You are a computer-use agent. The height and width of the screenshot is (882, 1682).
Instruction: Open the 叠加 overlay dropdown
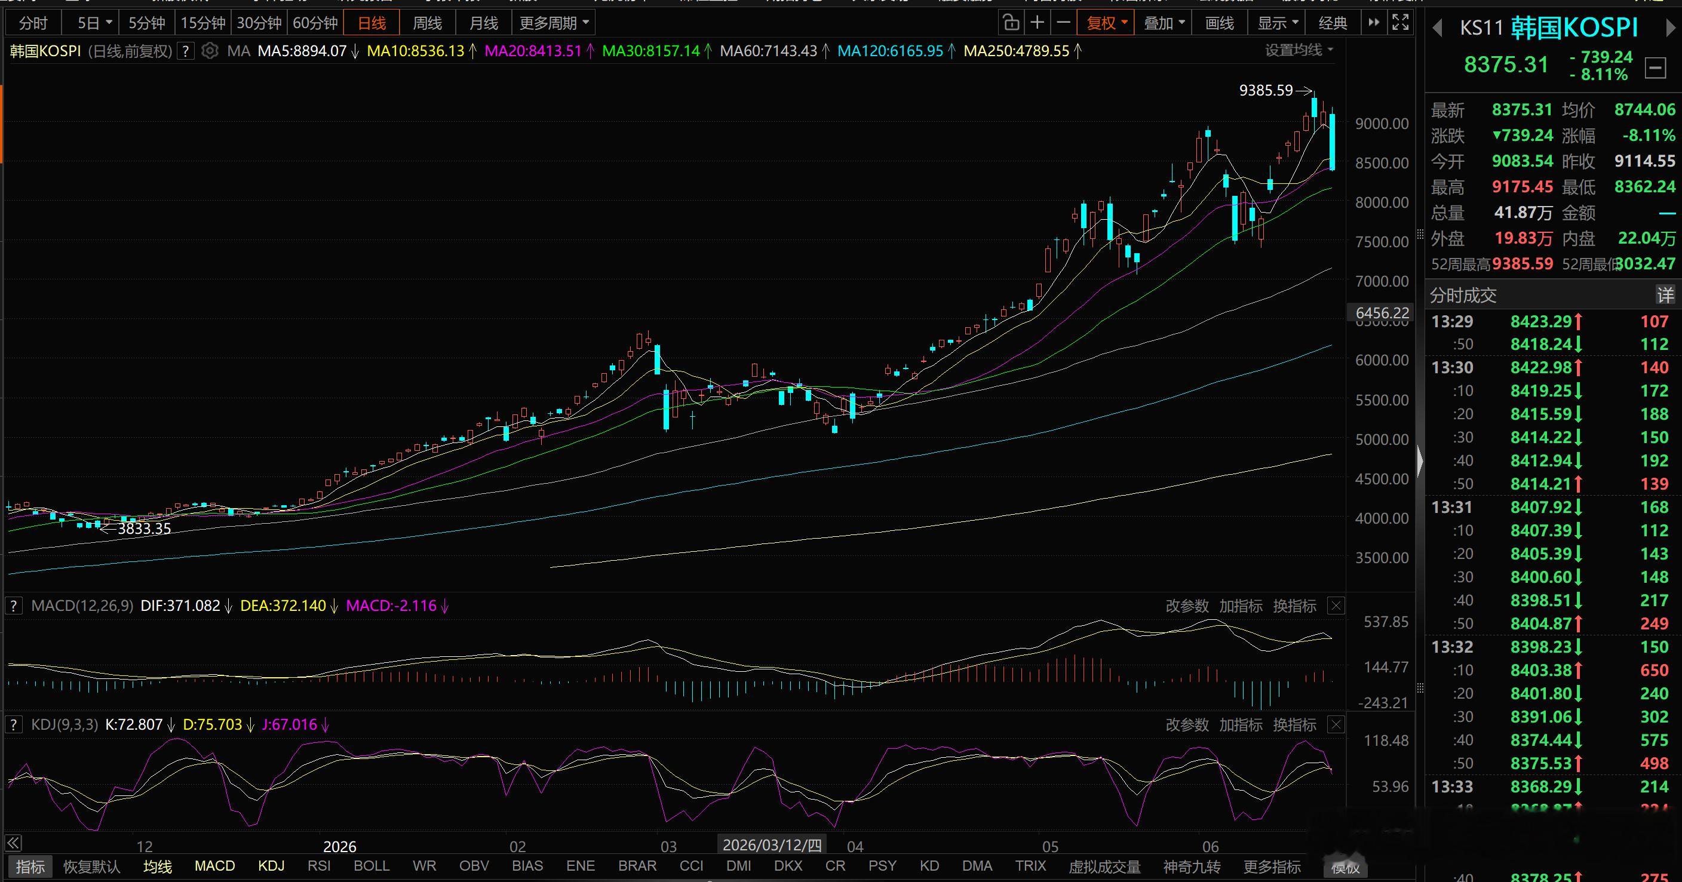pos(1164,23)
